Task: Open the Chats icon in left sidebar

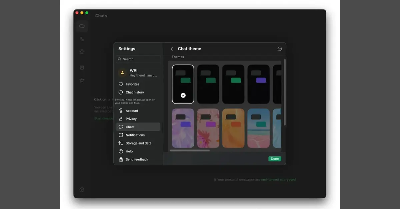Action: (82, 26)
